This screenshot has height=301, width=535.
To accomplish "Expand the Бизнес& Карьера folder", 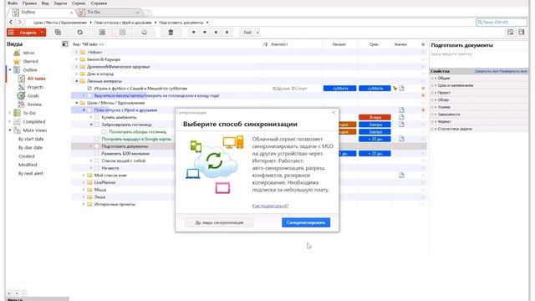I will click(76, 59).
